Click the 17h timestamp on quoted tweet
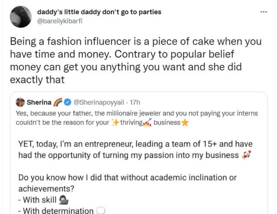 pos(134,103)
